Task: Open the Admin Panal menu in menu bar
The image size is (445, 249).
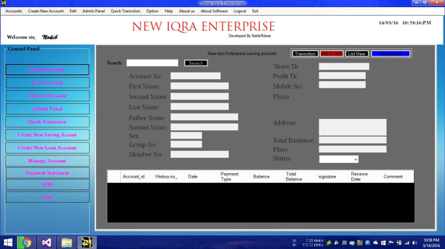Action: tap(94, 11)
